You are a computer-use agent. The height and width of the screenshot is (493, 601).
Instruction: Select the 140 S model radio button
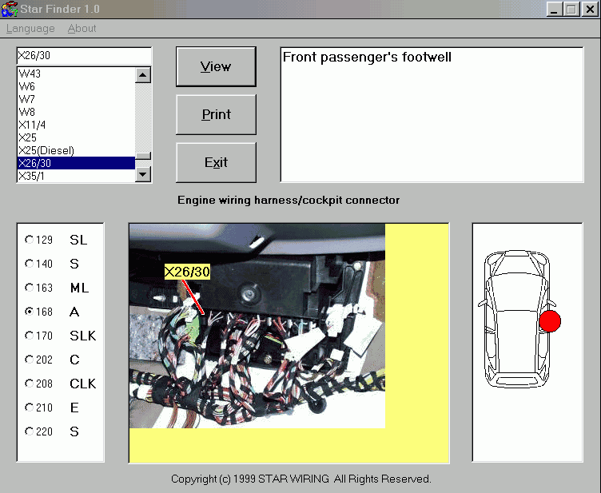(29, 264)
